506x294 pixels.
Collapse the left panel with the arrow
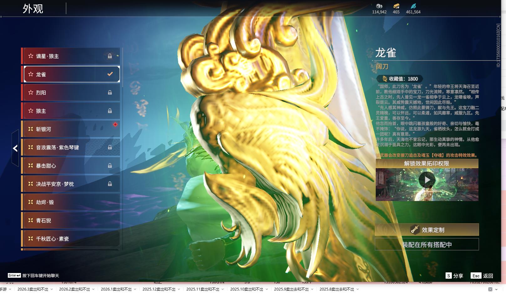(x=15, y=148)
